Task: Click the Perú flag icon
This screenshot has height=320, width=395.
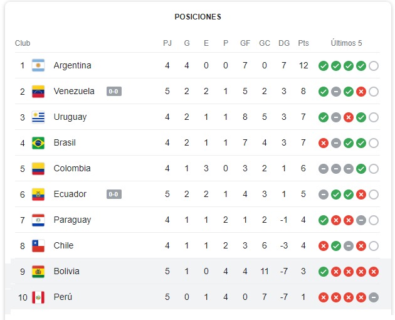Action: point(38,297)
